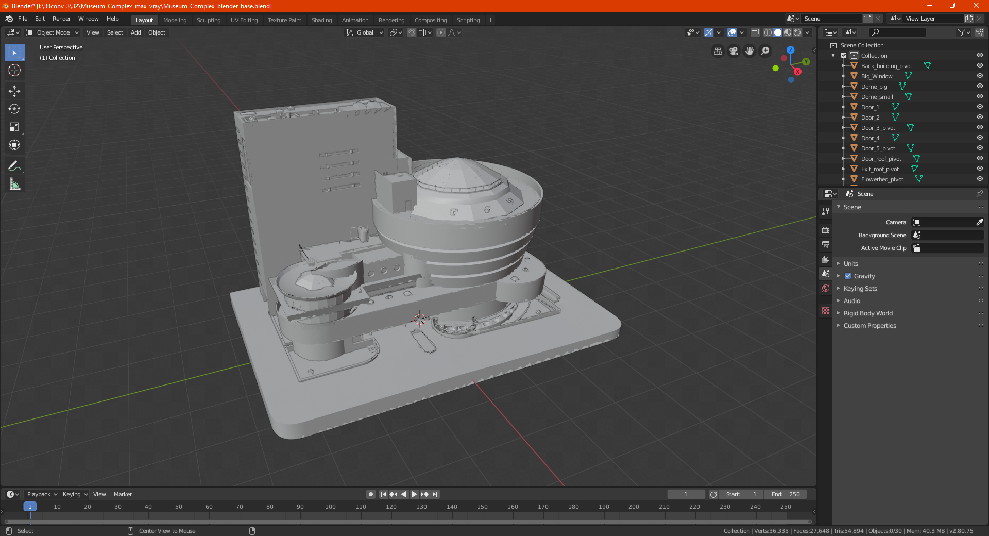Open the Playback dropdown in the timeline
The height and width of the screenshot is (536, 989).
click(42, 494)
